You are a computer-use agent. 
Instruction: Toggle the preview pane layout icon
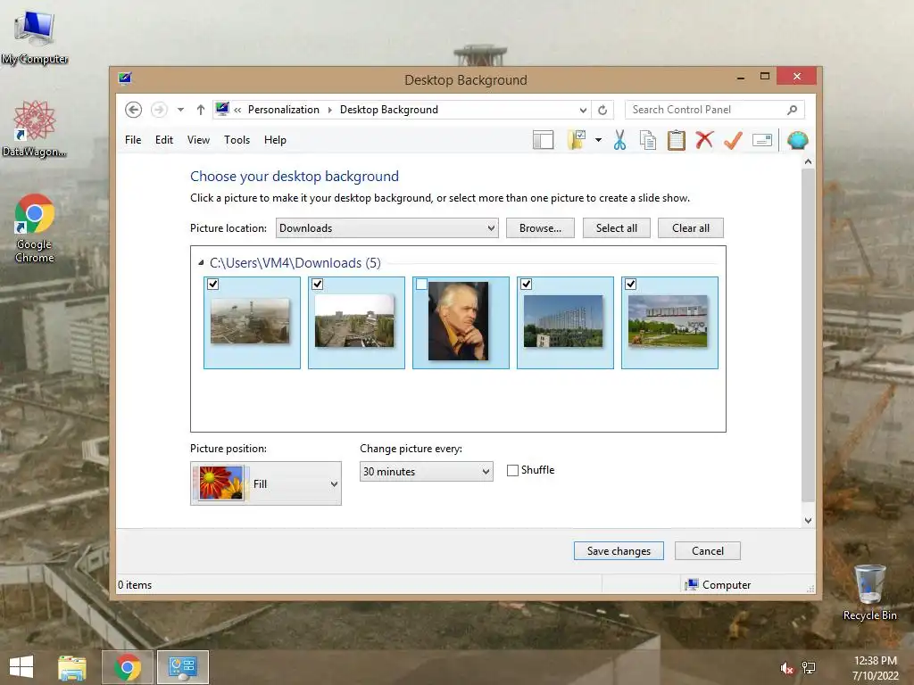[x=544, y=140]
